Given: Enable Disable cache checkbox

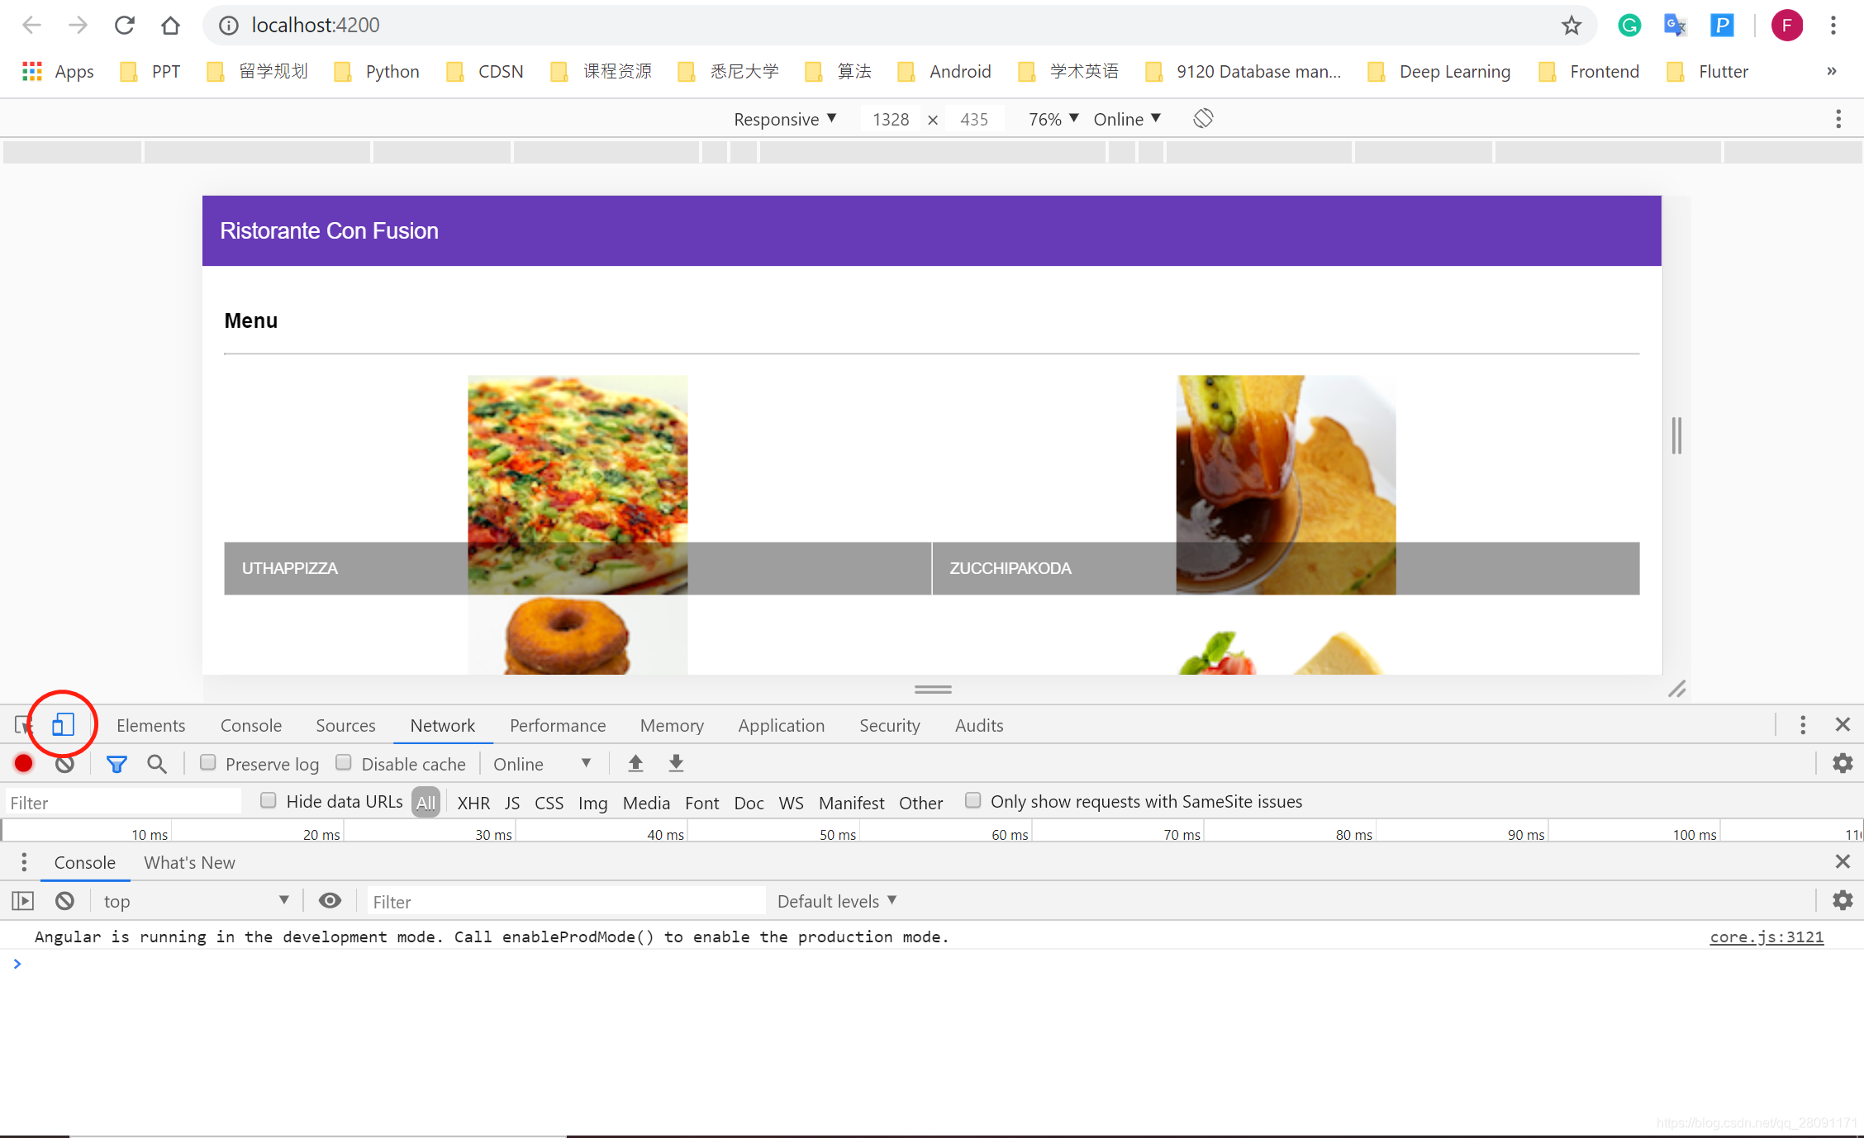Looking at the screenshot, I should pyautogui.click(x=344, y=763).
